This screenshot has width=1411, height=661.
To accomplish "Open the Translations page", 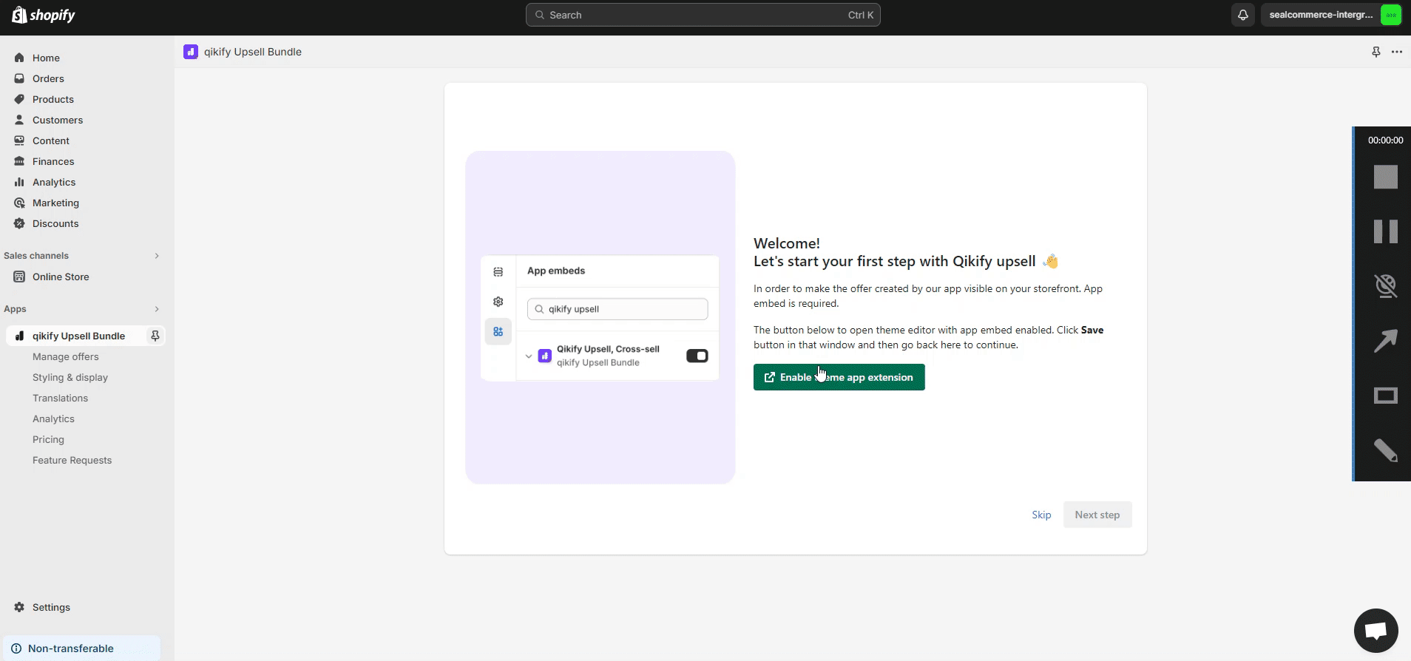I will (60, 398).
